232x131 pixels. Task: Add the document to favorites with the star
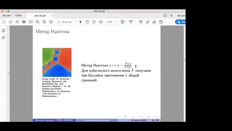click(11, 22)
